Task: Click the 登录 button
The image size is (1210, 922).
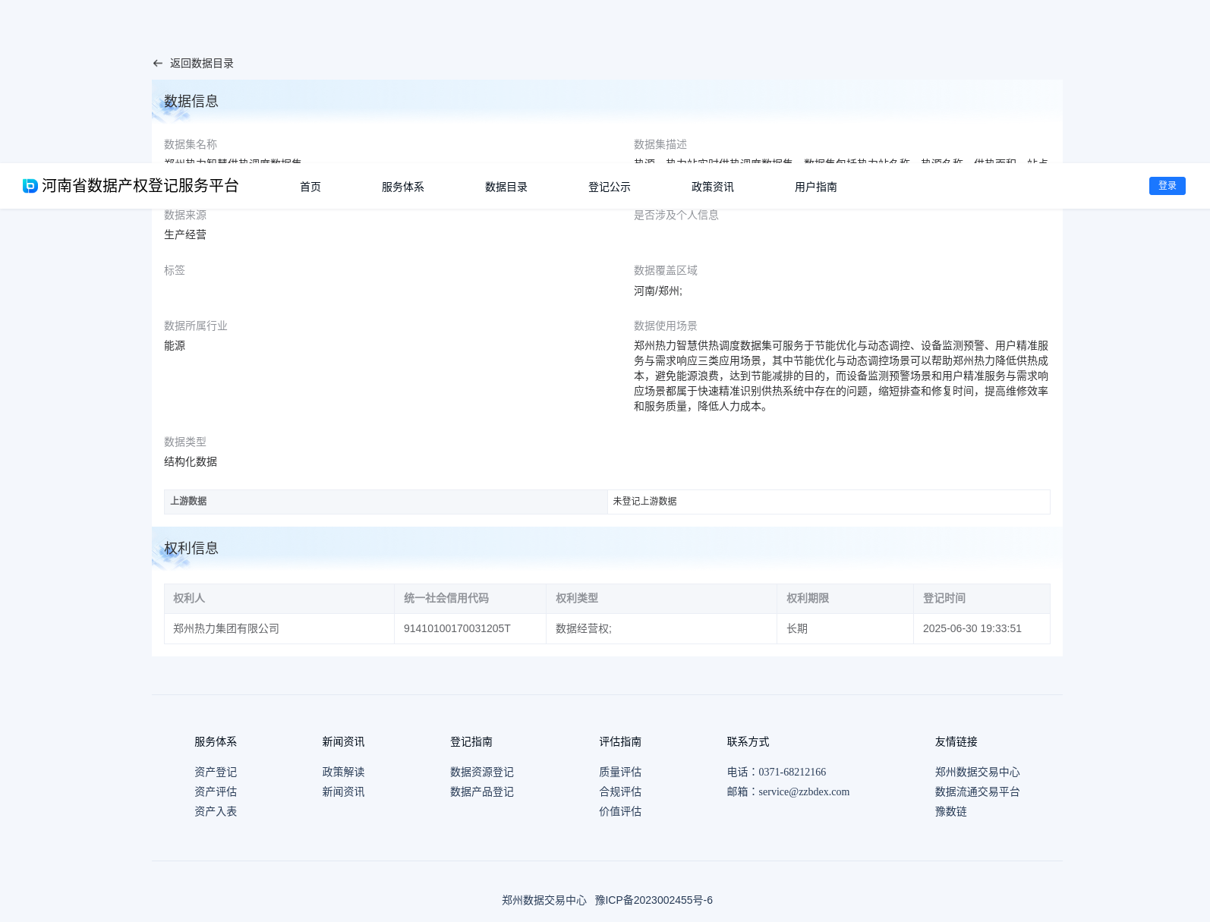Action: [1167, 186]
